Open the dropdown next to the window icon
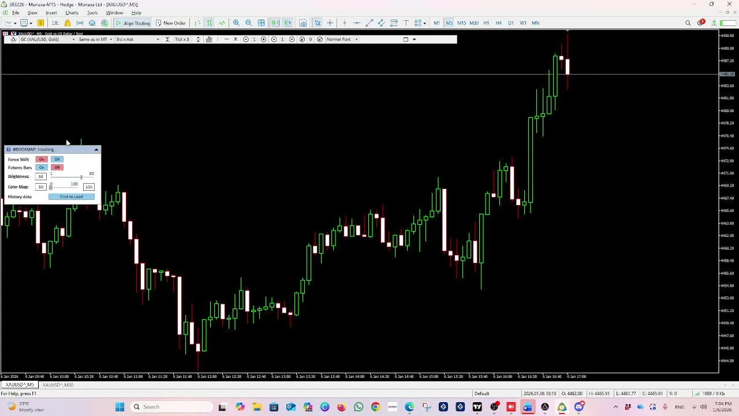The height and width of the screenshot is (416, 739). click(414, 39)
